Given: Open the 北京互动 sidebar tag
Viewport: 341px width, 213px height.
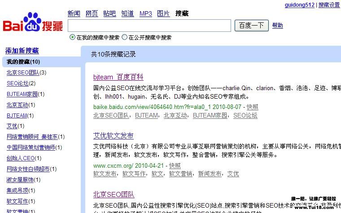Looking at the screenshot, I should coord(17,105).
